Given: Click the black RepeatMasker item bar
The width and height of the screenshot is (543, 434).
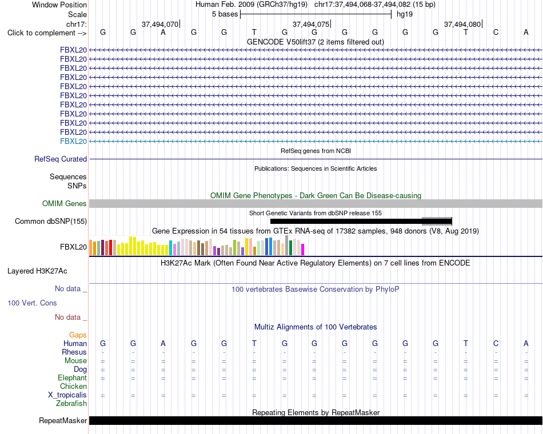Looking at the screenshot, I should point(316,420).
